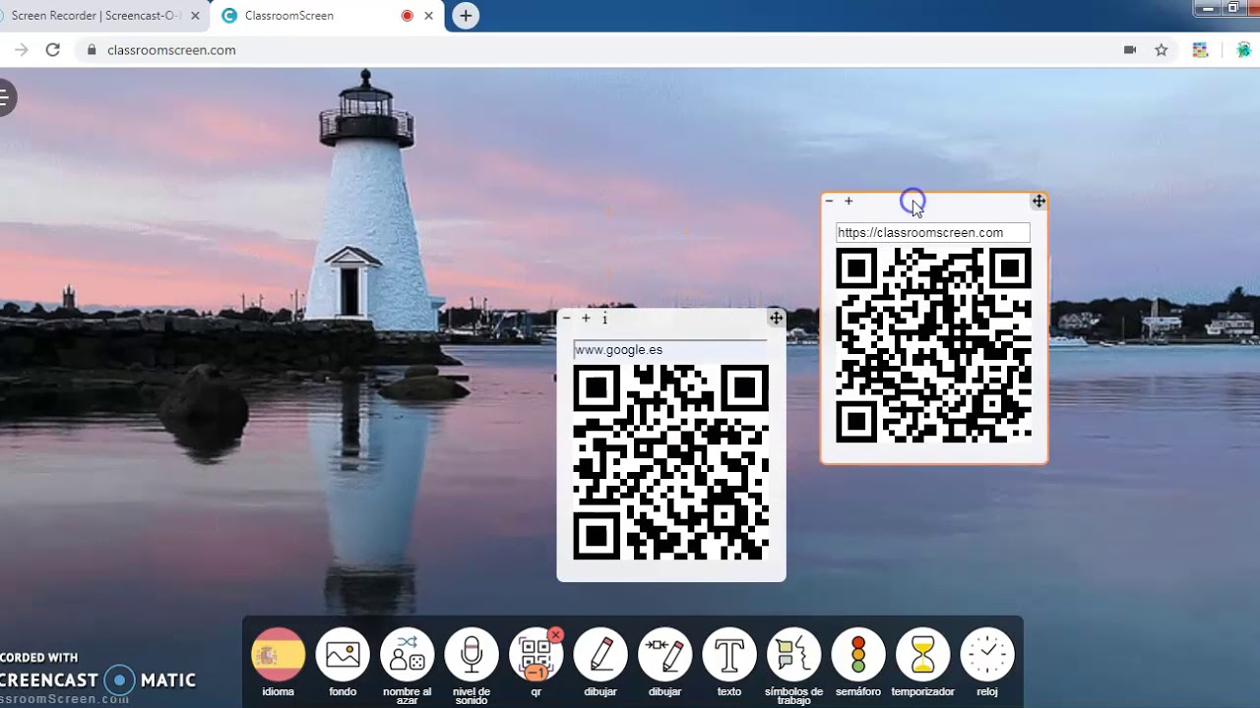Image resolution: width=1260 pixels, height=708 pixels.
Task: Click the www.google.es URL field
Action: [669, 350]
